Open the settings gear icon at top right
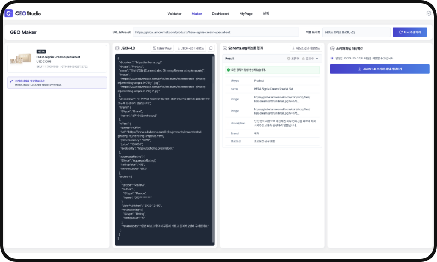 click(x=429, y=13)
